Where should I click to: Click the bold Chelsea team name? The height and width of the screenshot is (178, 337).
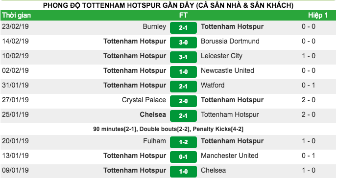tap(153, 114)
